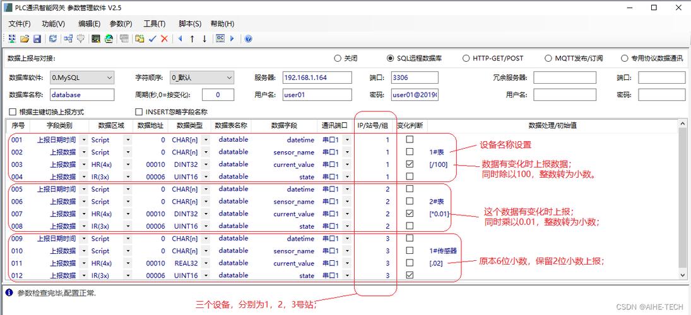The image size is (691, 315).
Task: Click the yellow copy folders toolbar icon
Action: 139,38
